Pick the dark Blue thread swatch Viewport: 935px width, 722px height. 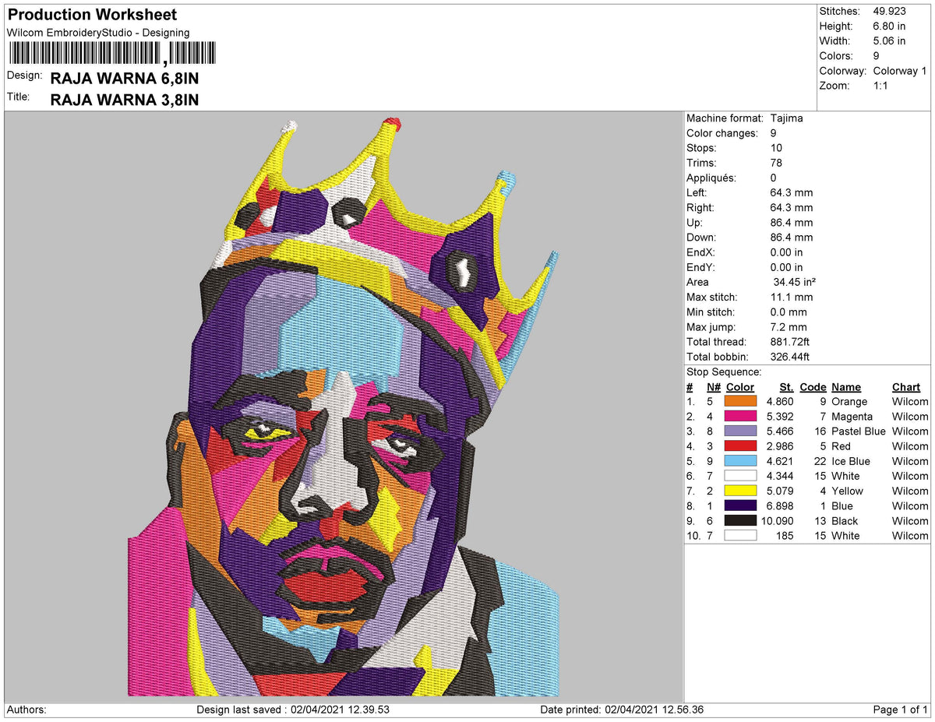pyautogui.click(x=740, y=505)
